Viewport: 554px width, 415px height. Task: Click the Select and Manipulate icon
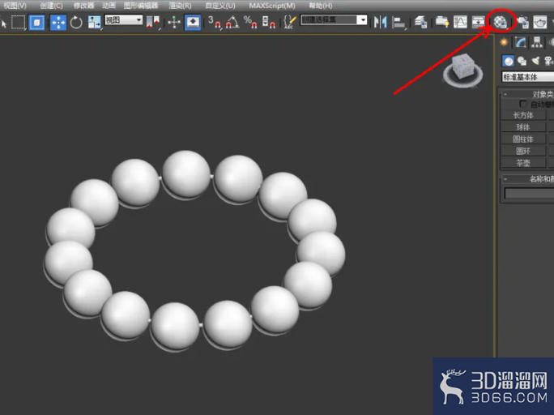pos(174,23)
